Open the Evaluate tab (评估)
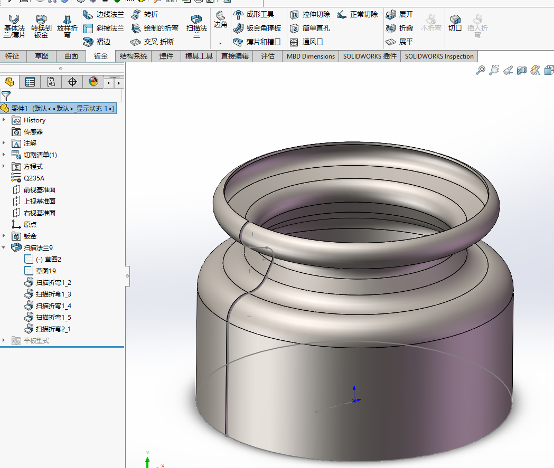Viewport: 554px width, 468px height. point(267,56)
